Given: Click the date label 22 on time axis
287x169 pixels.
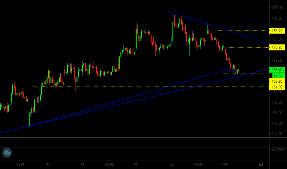Looking at the screenshot, I should point(136,165).
